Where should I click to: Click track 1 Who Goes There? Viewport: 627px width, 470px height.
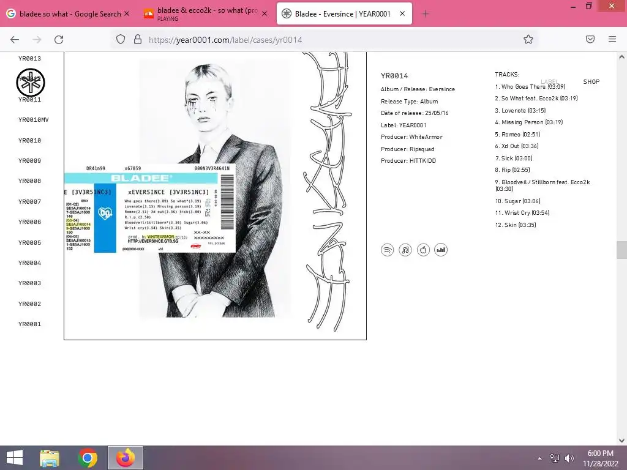point(530,87)
